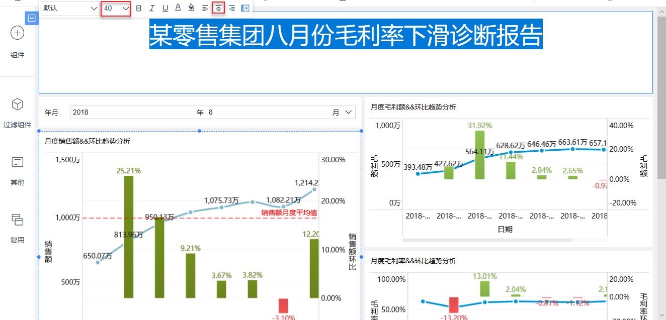The width and height of the screenshot is (666, 320).
Task: Click the 3.67% sales bar
Action: pos(221,289)
